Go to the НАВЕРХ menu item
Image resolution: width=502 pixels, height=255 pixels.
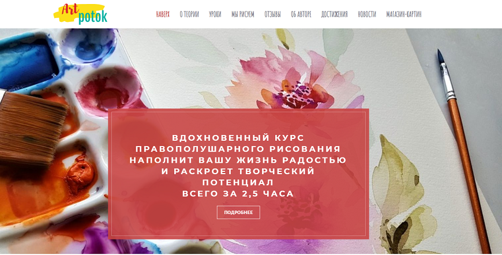pyautogui.click(x=163, y=14)
